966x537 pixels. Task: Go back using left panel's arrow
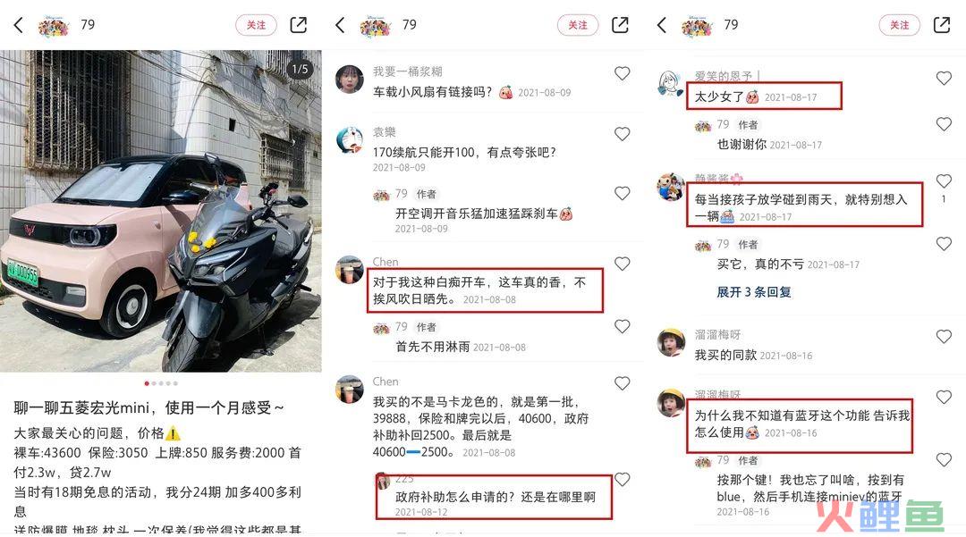[19, 25]
